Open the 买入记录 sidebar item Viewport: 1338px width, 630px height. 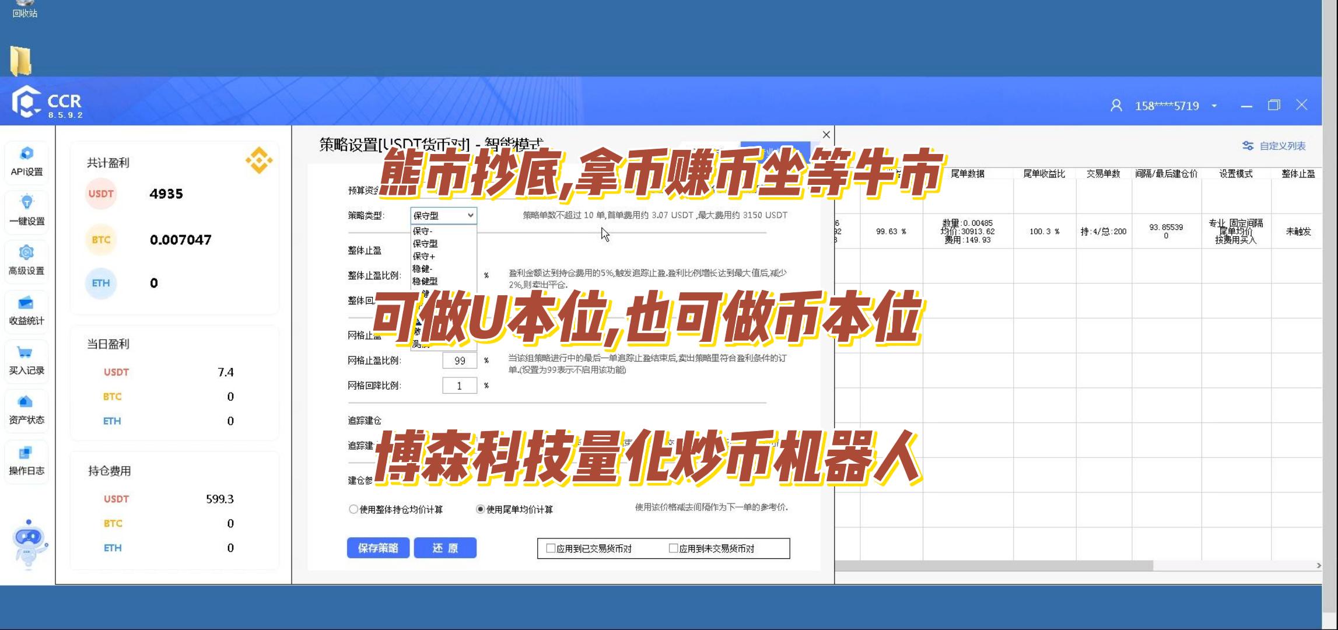26,360
